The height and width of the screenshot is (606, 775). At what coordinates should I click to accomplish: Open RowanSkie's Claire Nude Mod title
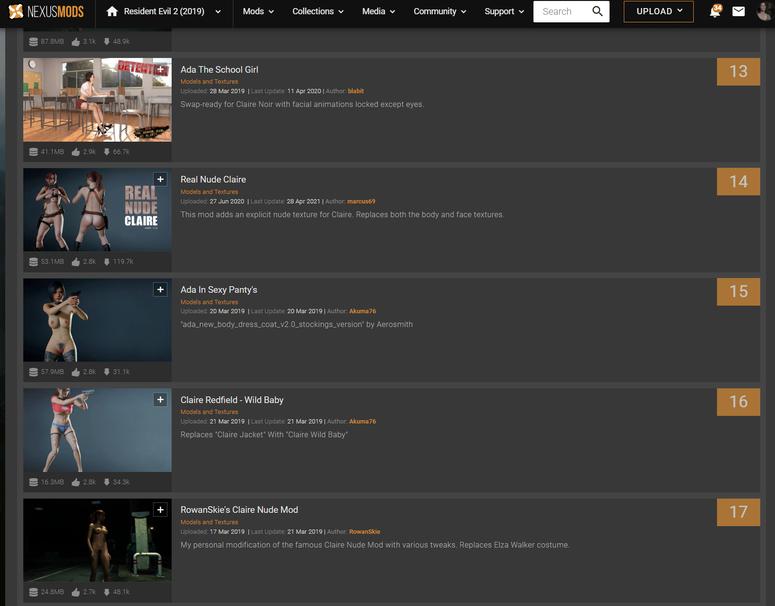pyautogui.click(x=239, y=510)
